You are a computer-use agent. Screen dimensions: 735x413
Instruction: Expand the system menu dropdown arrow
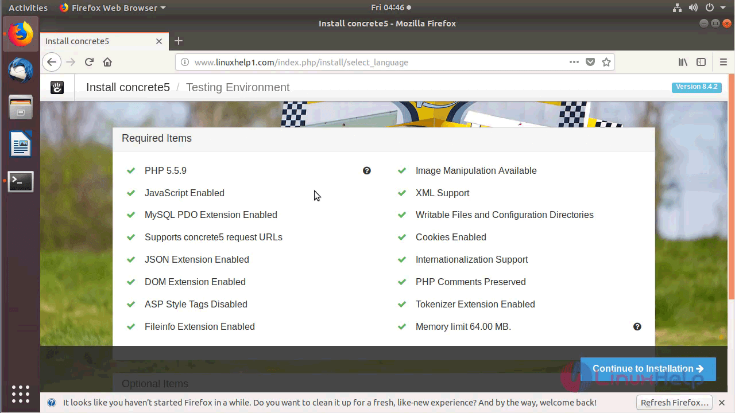(x=724, y=8)
